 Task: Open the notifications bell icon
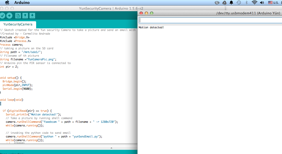[x=231, y=3]
